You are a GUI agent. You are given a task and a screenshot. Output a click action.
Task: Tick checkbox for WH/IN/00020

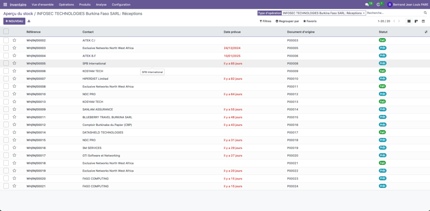tap(6, 178)
